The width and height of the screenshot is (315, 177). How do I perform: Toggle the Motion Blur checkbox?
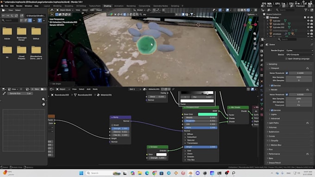(270, 145)
